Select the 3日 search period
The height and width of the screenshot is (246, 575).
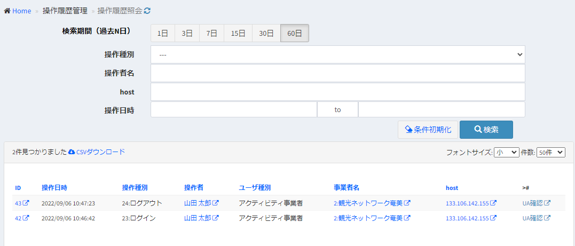tap(187, 34)
